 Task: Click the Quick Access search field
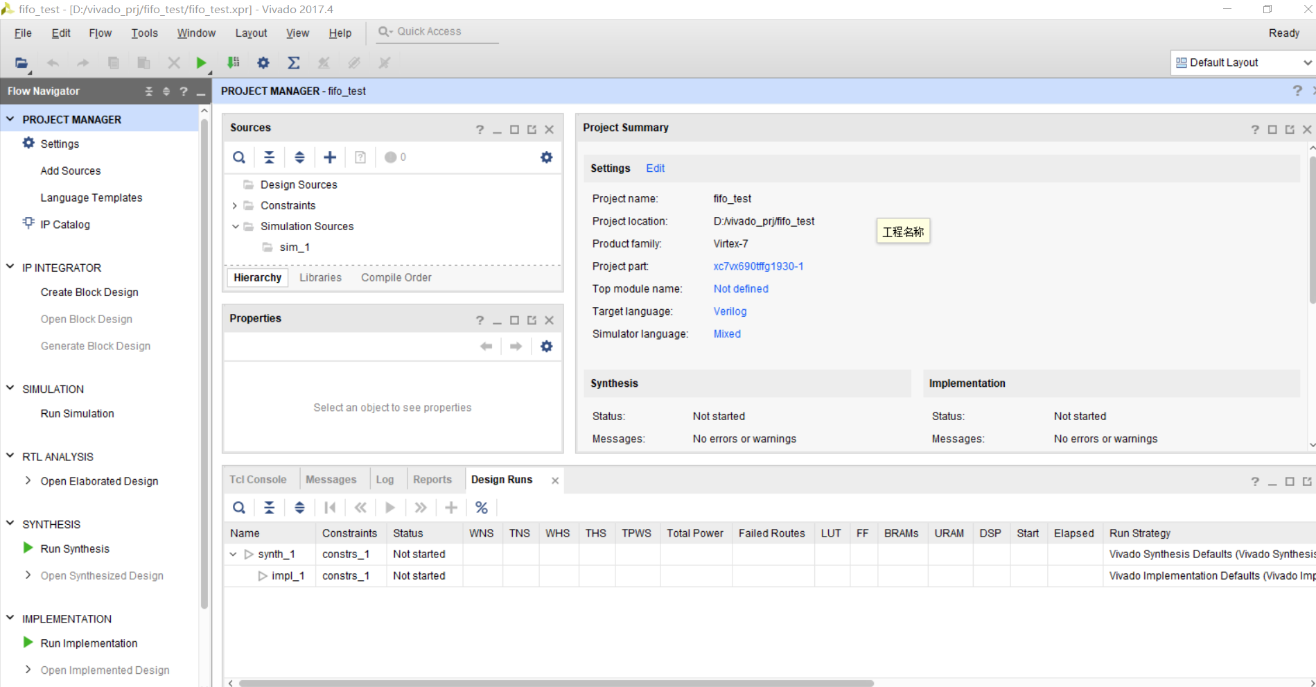point(437,32)
